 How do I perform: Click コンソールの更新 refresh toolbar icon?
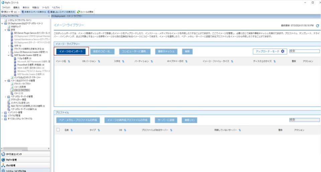click(78, 12)
